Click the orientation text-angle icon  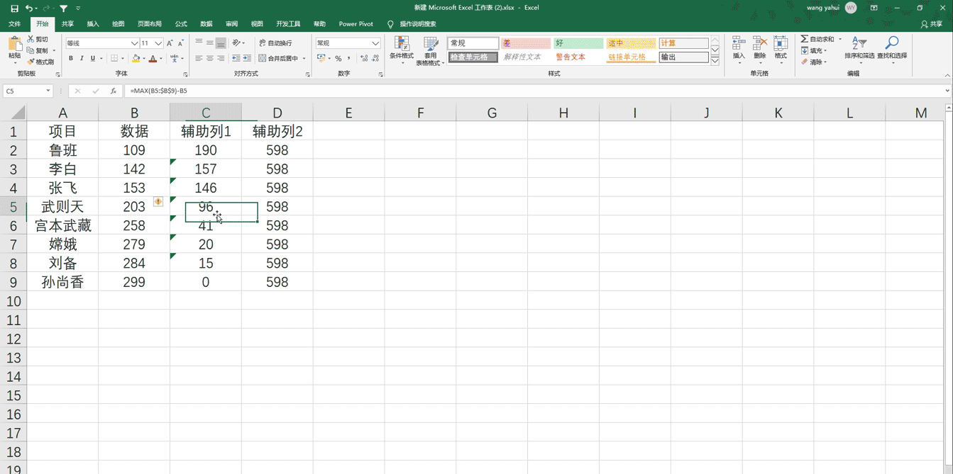pyautogui.click(x=236, y=43)
